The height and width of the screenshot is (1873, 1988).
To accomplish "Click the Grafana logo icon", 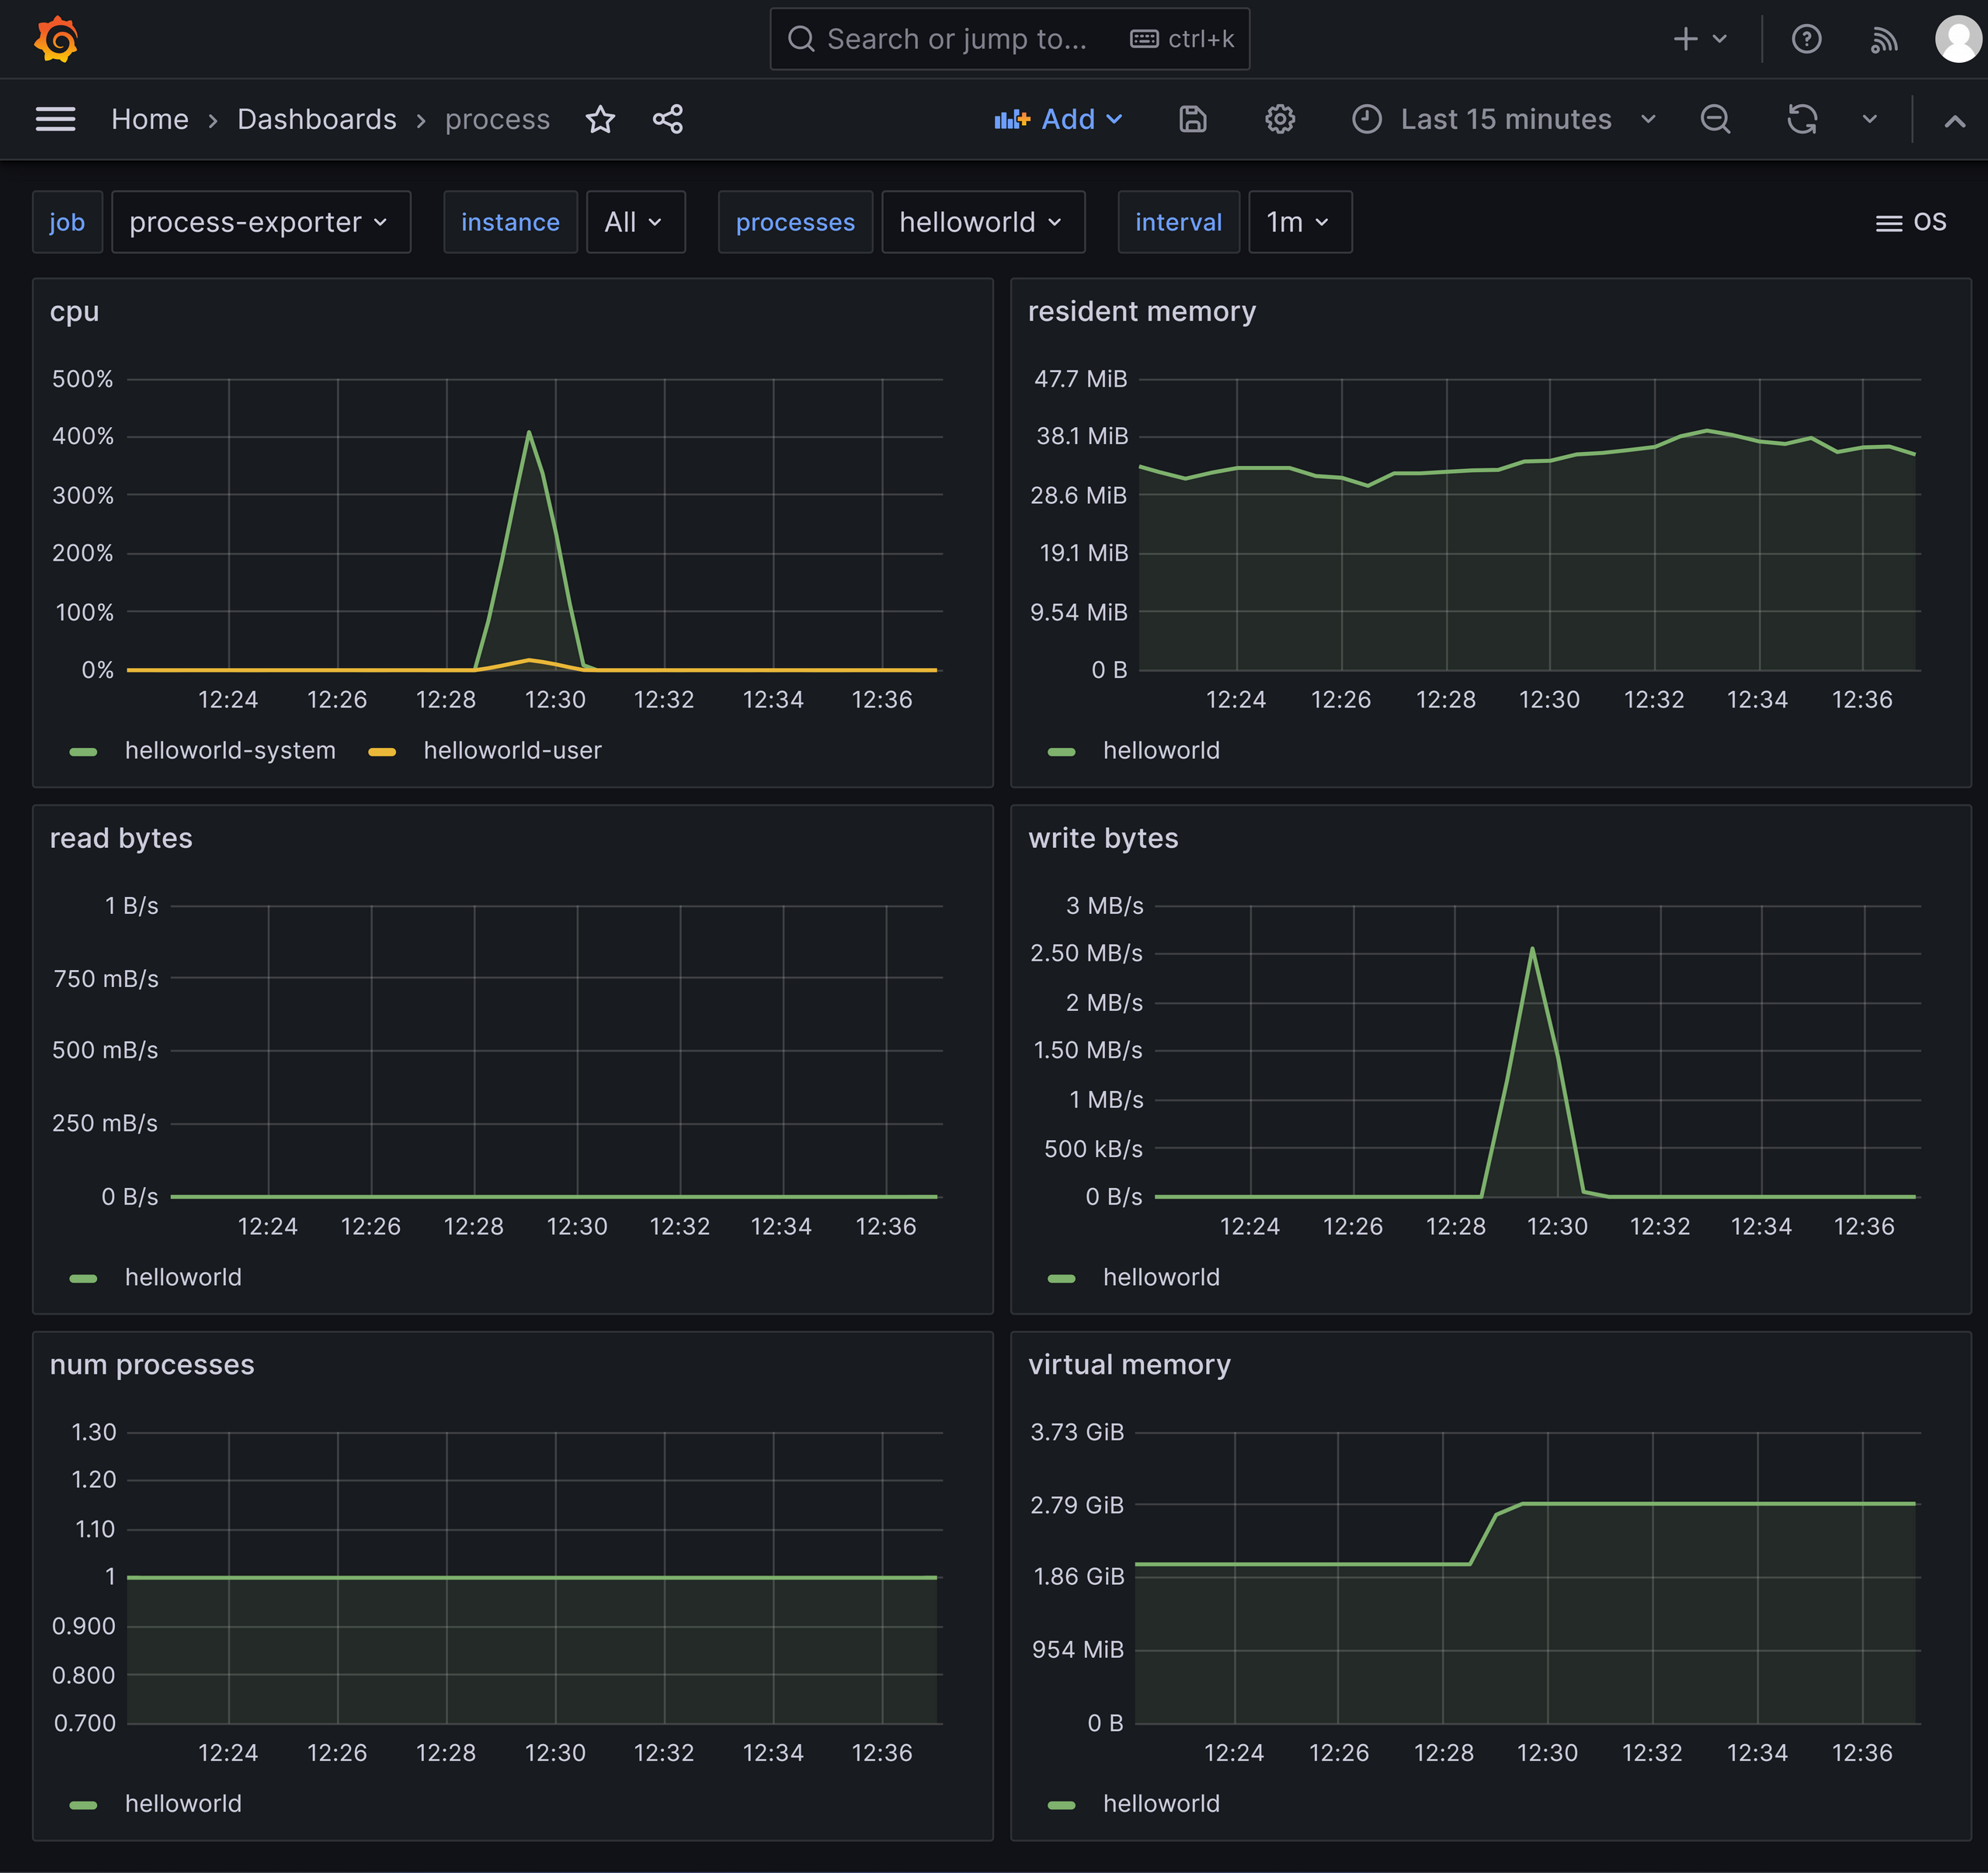I will 56,39.
